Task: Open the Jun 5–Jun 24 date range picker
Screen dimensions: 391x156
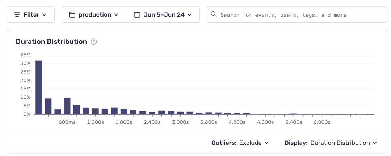Action: [x=163, y=15]
